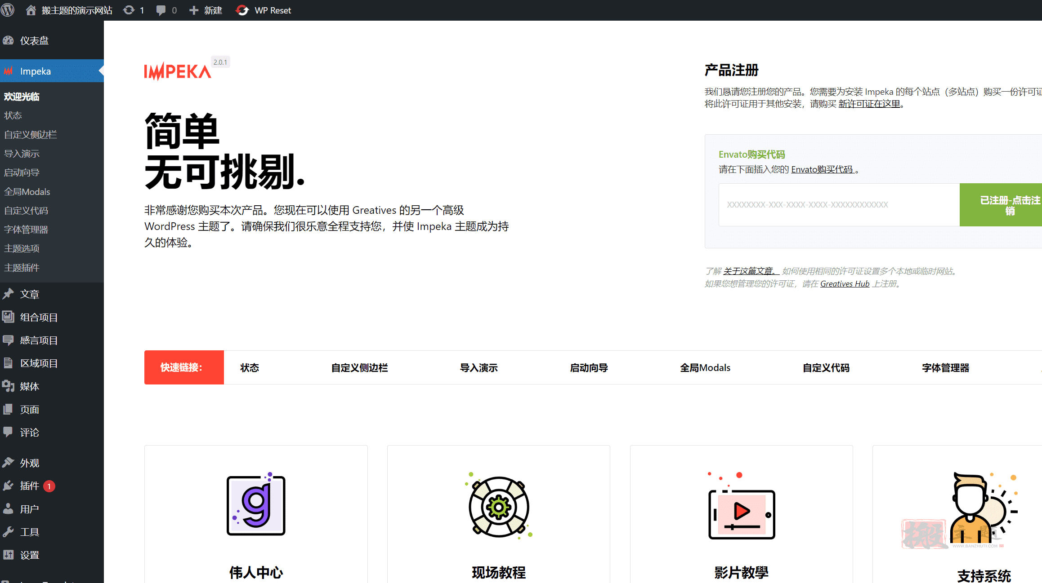Click the 状态 quick link
Screen dimensions: 1042x583
click(x=250, y=367)
